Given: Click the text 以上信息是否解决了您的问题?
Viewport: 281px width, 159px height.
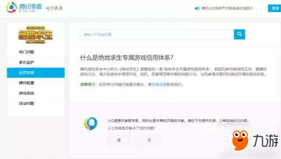Looking at the screenshot, I should coord(131,128).
